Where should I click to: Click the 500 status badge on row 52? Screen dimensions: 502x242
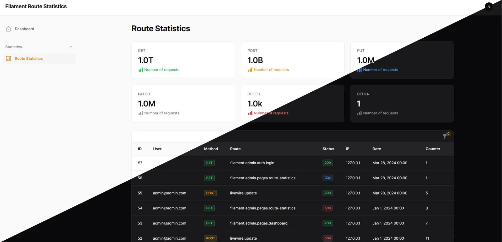pos(328,238)
